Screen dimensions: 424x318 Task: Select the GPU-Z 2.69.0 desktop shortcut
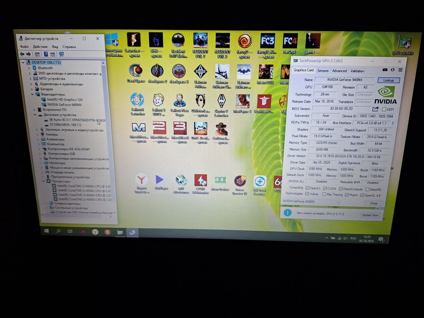point(403,45)
